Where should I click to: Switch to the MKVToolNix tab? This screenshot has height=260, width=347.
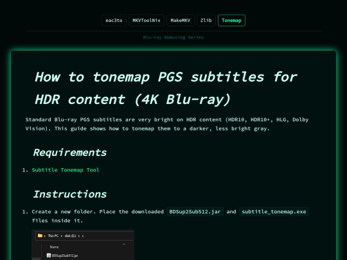(x=147, y=21)
